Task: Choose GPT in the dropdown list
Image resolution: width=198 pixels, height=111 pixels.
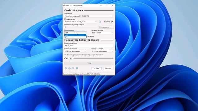Action: (x=75, y=37)
